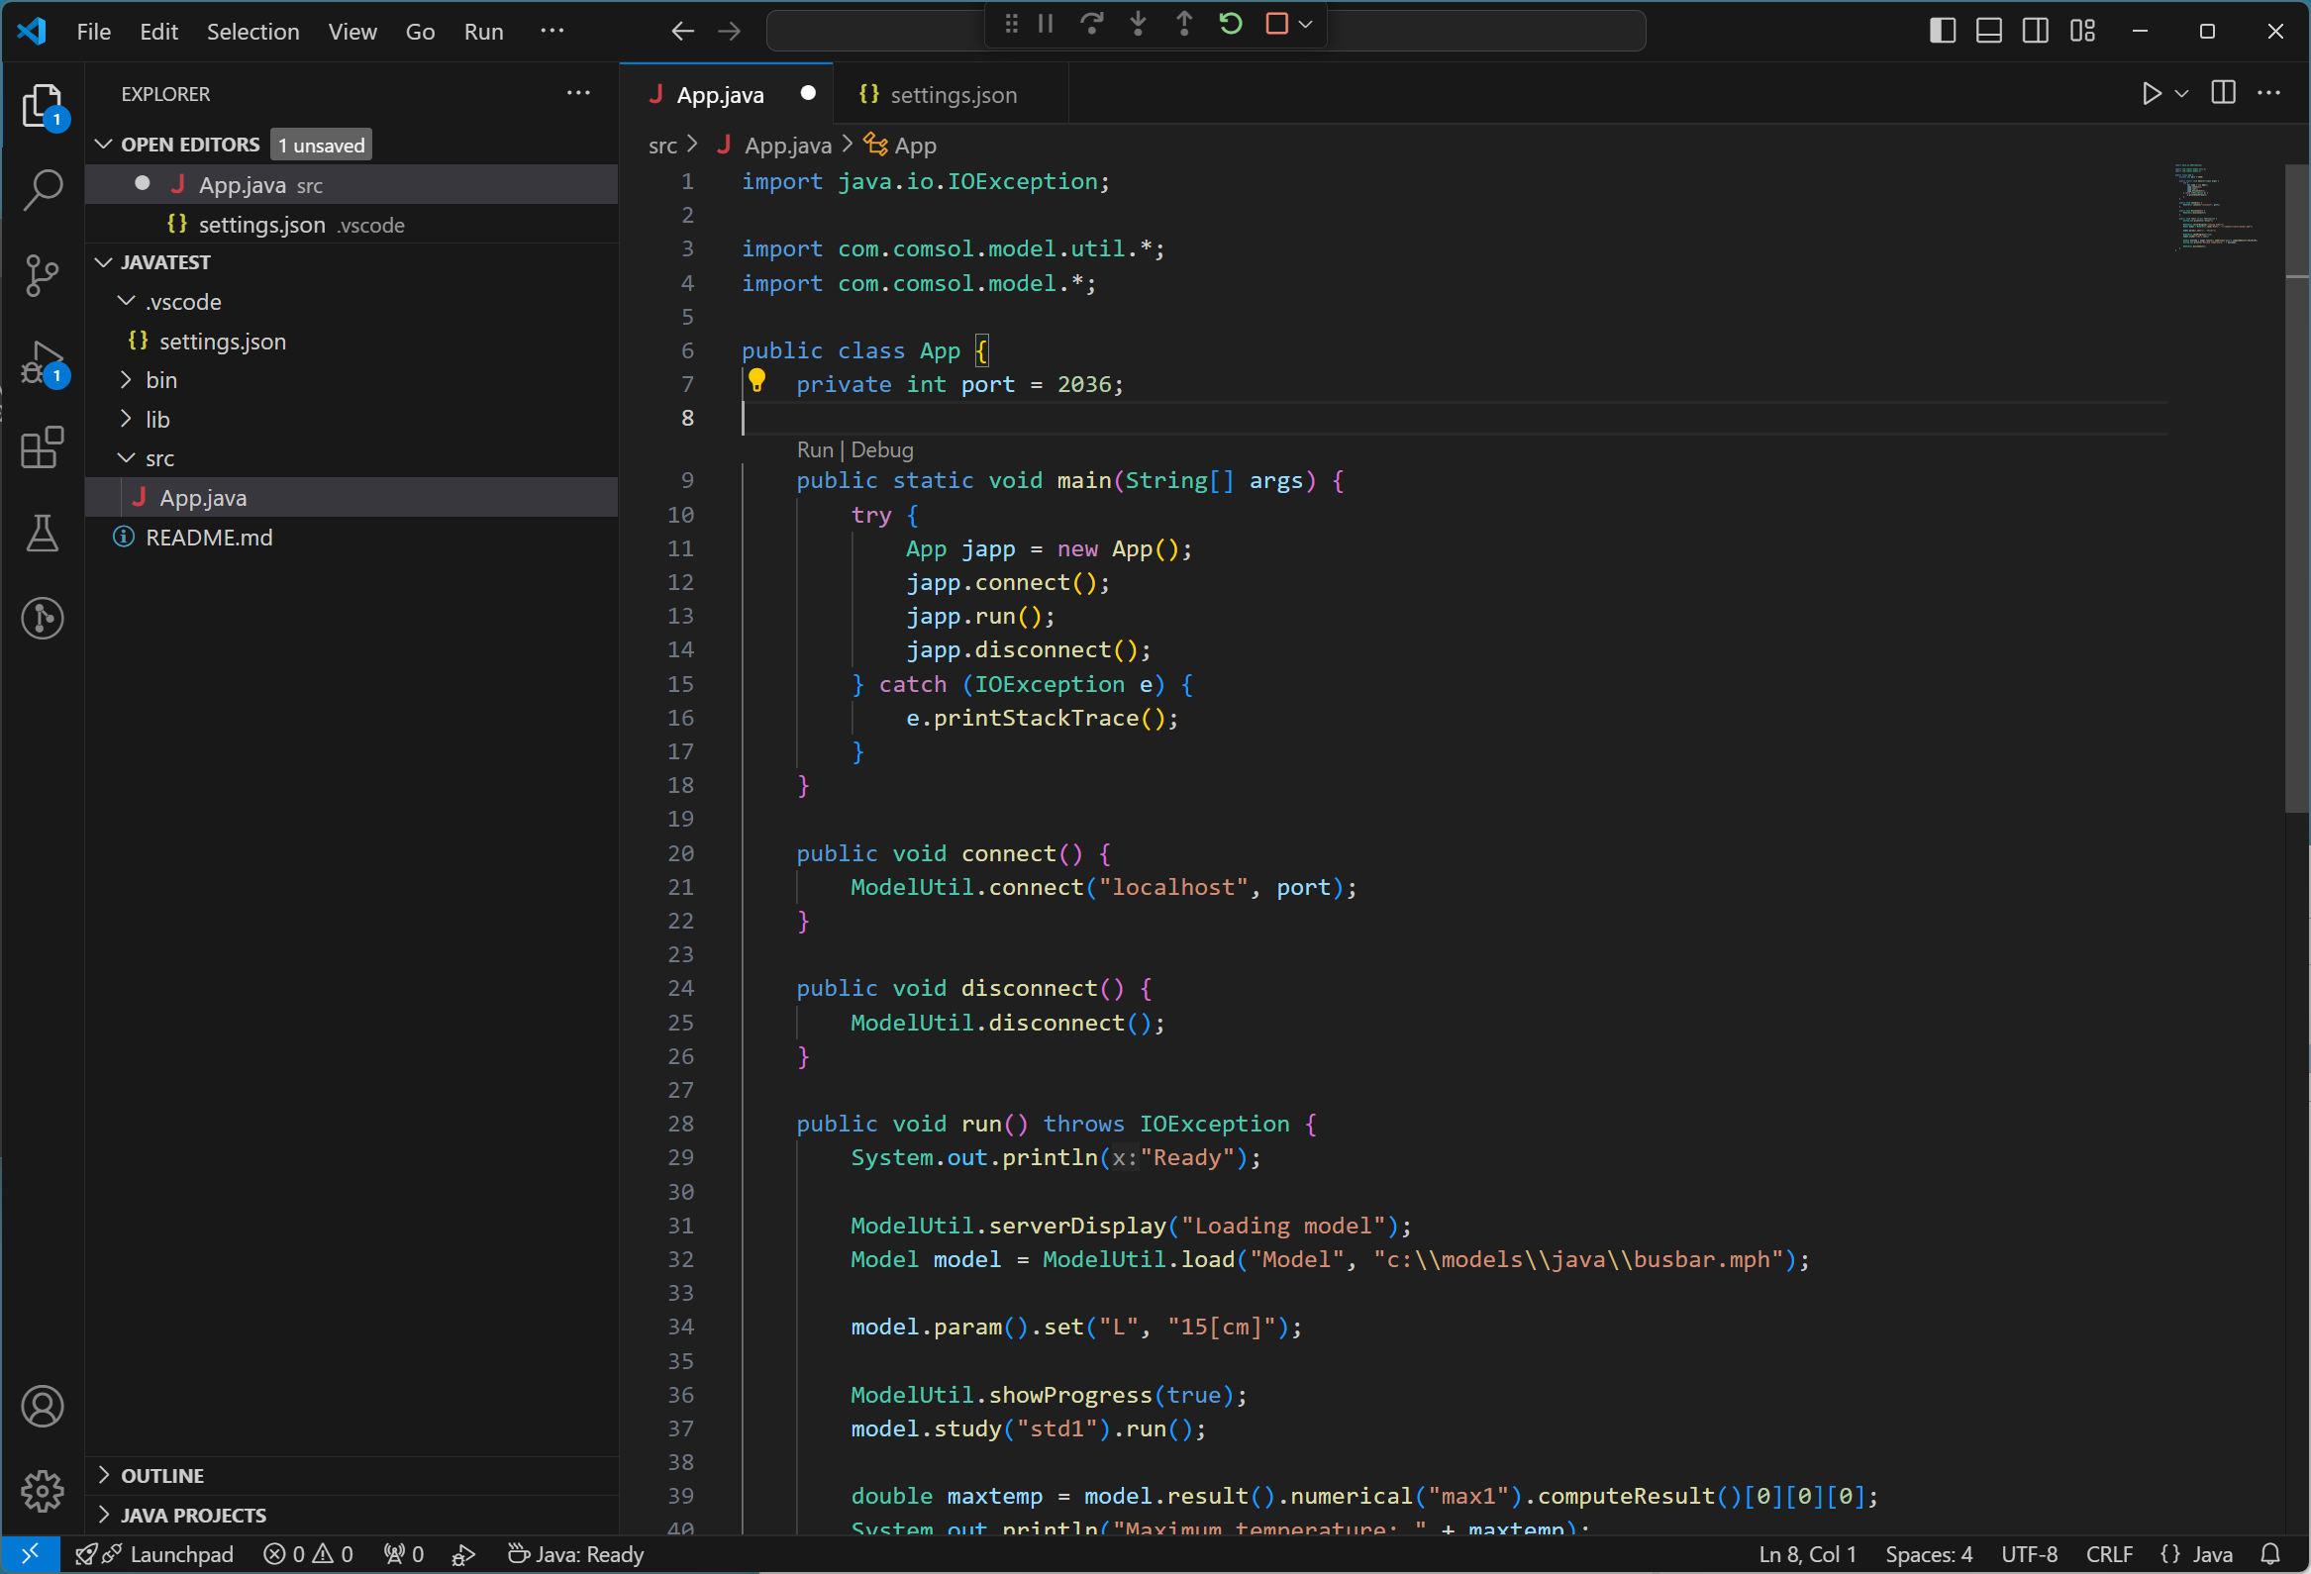The width and height of the screenshot is (2311, 1574).
Task: Click the debug Stop square button
Action: 1276,24
